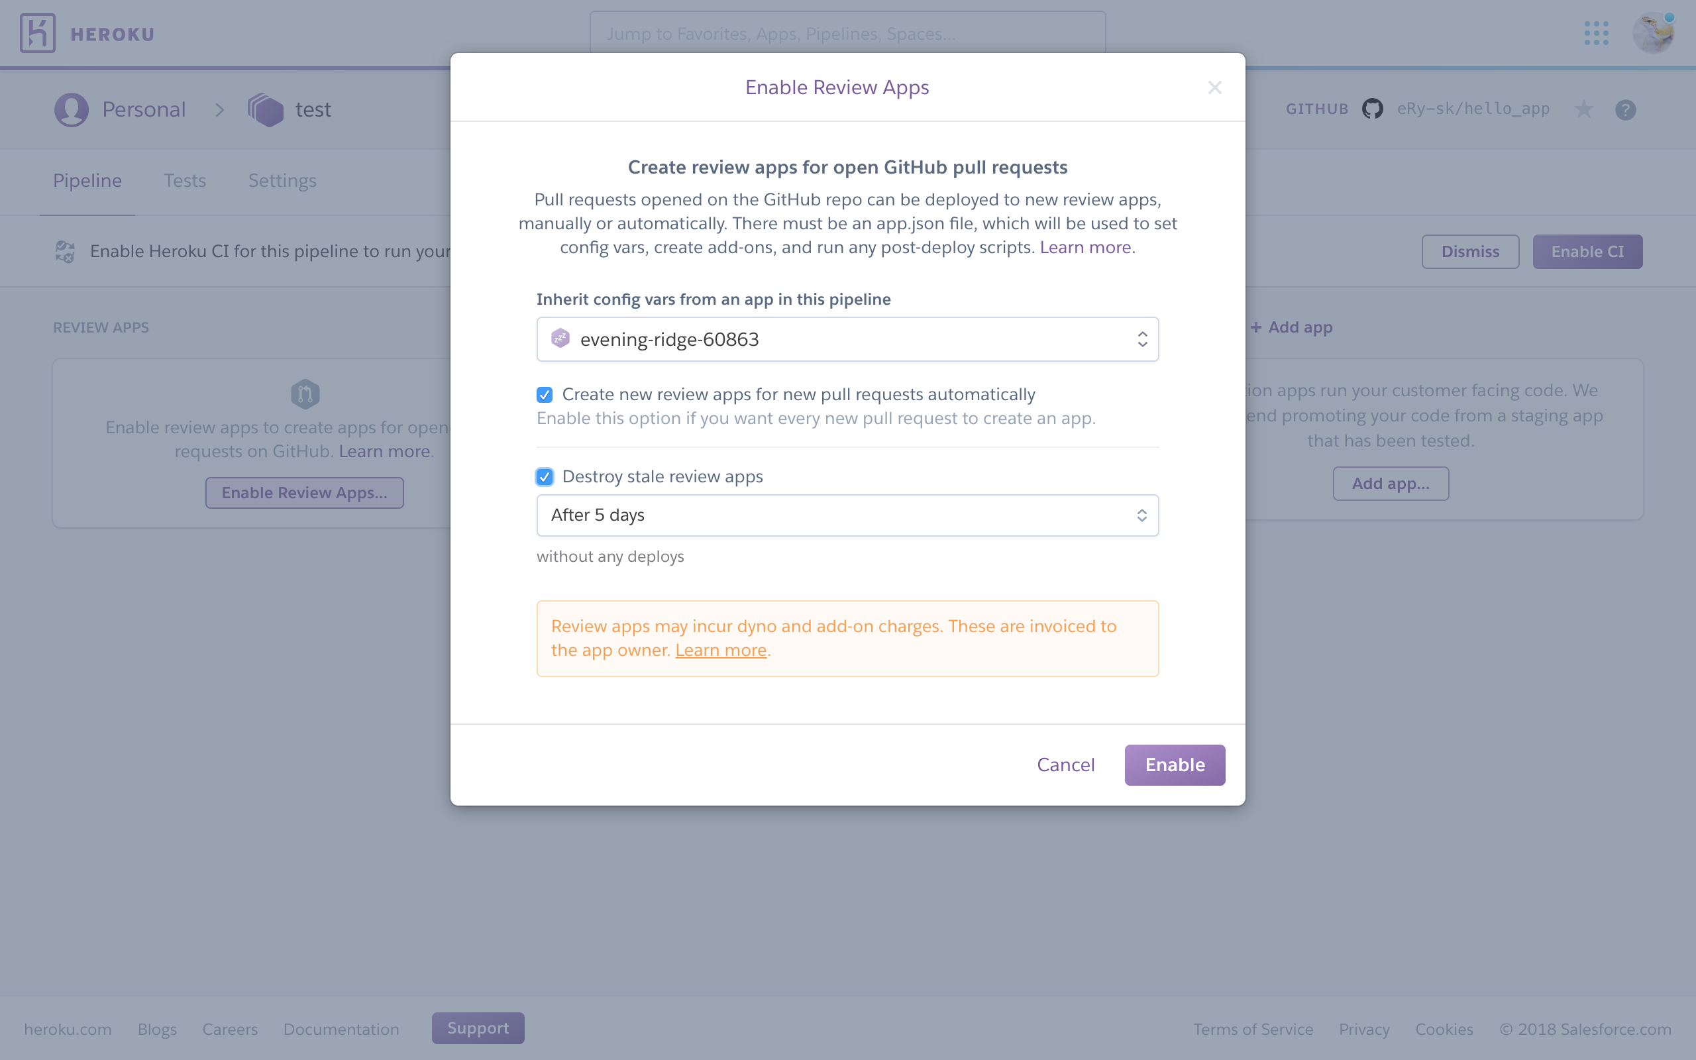This screenshot has width=1696, height=1060.
Task: Open the app switcher grid icon
Action: (x=1596, y=33)
